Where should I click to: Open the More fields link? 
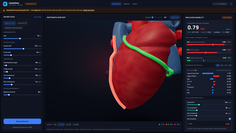point(37,17)
